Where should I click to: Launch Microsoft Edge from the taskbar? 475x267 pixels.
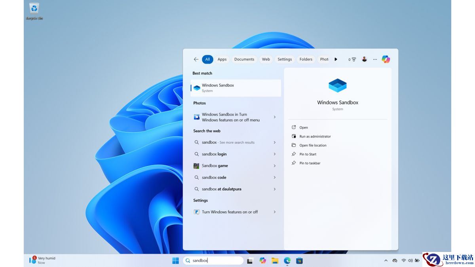click(287, 260)
